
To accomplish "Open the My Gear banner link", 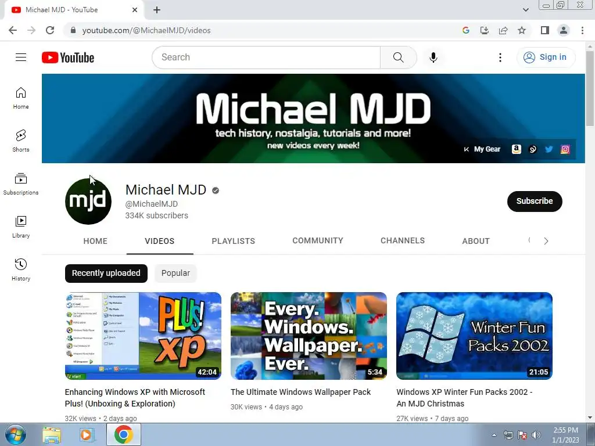I will click(487, 149).
